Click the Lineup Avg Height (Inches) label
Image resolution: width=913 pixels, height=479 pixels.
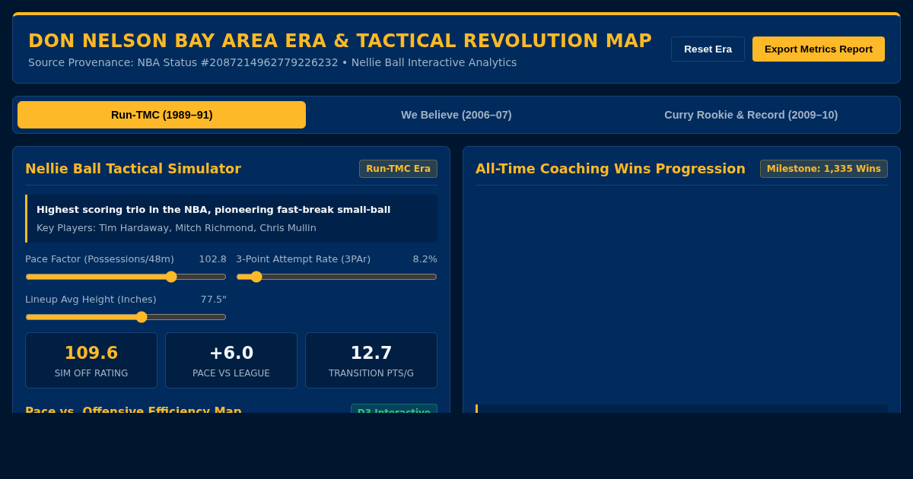[91, 300]
